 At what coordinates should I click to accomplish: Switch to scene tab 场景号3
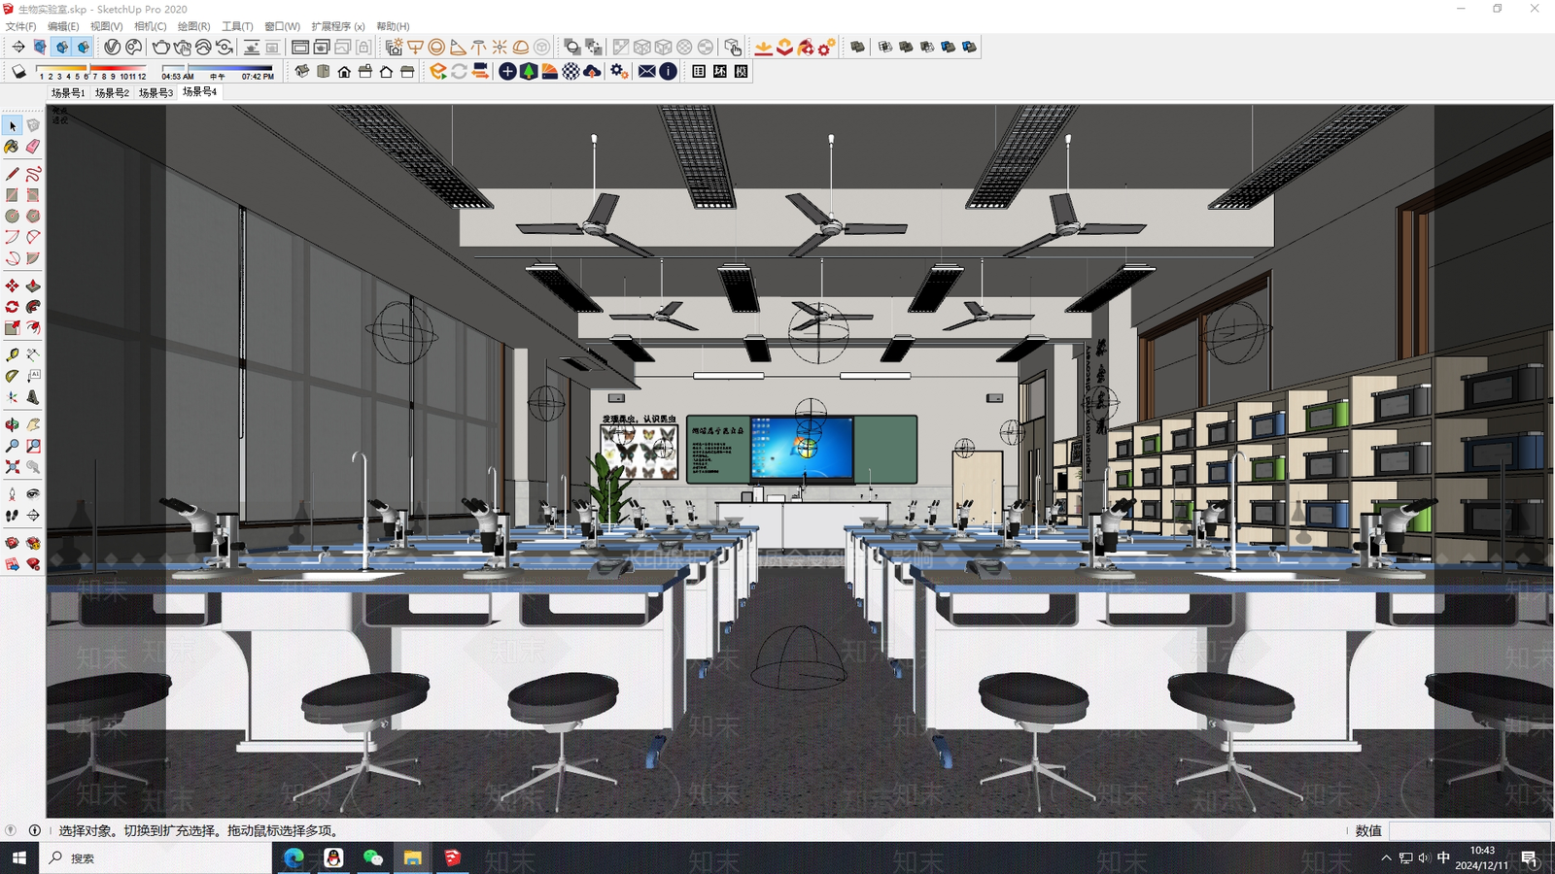tap(155, 93)
